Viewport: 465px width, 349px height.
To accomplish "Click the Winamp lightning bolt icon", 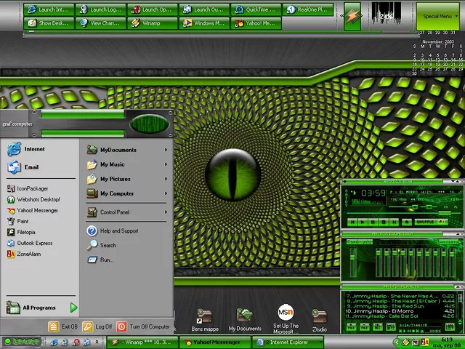I will click(x=352, y=16).
